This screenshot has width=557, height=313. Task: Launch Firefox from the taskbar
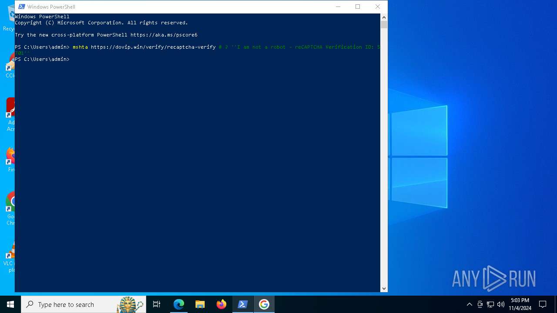coord(221,304)
